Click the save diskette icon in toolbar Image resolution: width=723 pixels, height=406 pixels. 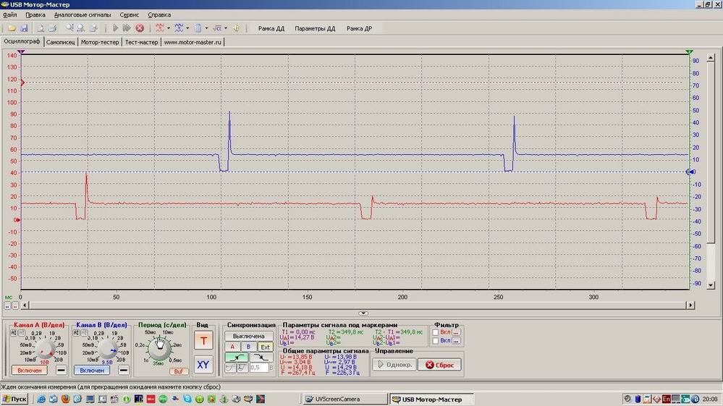click(23, 28)
